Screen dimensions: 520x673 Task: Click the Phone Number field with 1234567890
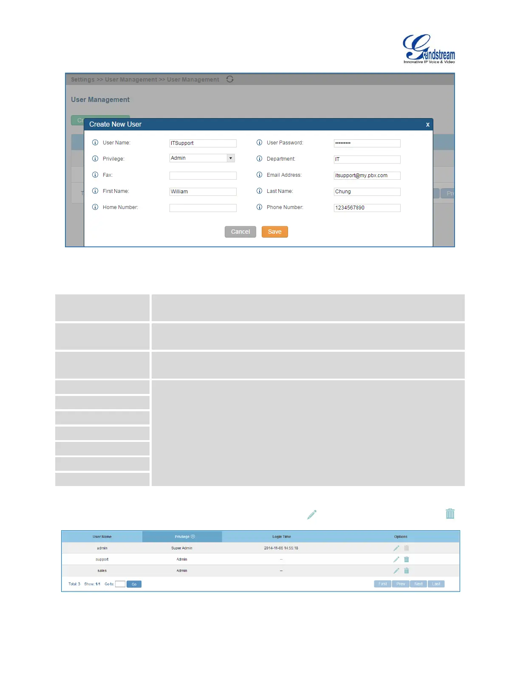(x=367, y=208)
